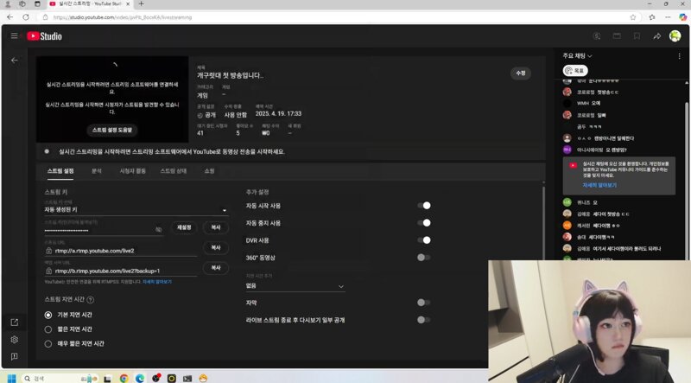The height and width of the screenshot is (383, 691).
Task: Open 자세히 알아보기 link in chat welcome
Action: 599,185
